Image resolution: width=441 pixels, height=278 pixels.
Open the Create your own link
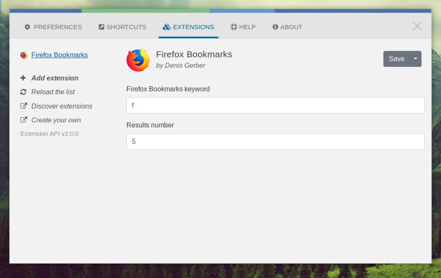coord(56,120)
